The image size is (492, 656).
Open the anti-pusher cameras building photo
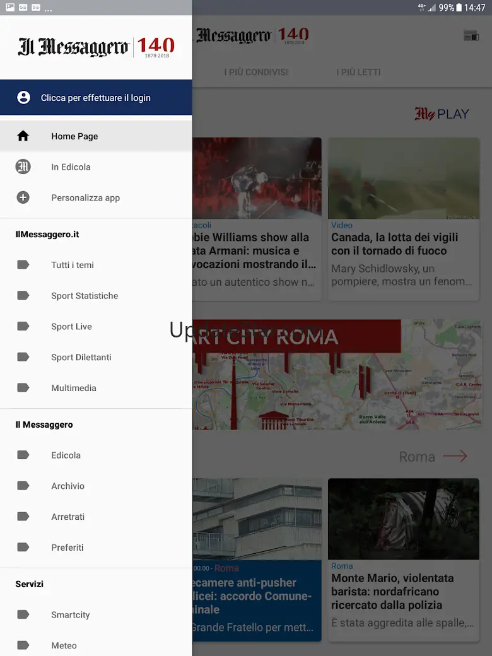(257, 518)
